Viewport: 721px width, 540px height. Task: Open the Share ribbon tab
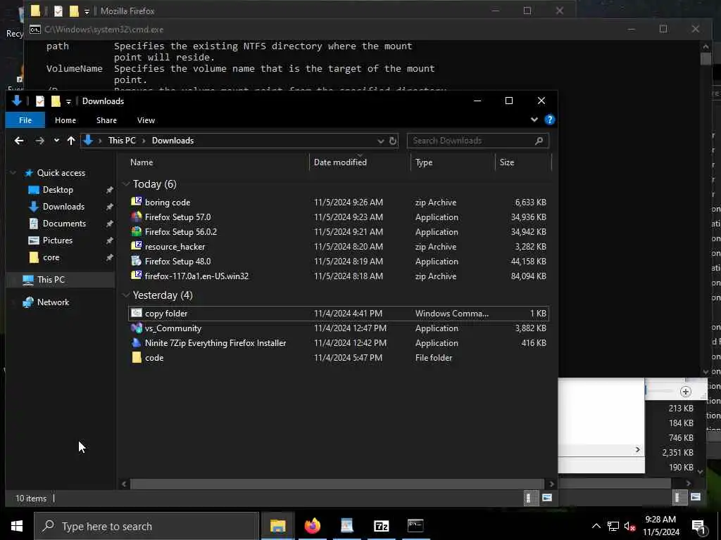click(106, 120)
